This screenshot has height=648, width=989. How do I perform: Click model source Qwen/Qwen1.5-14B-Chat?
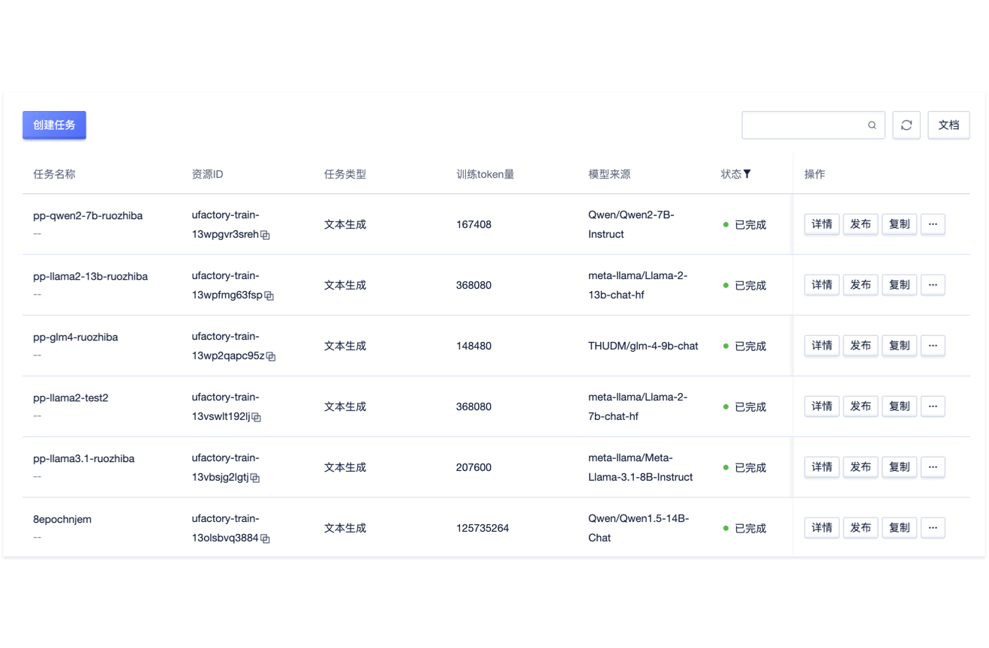639,528
